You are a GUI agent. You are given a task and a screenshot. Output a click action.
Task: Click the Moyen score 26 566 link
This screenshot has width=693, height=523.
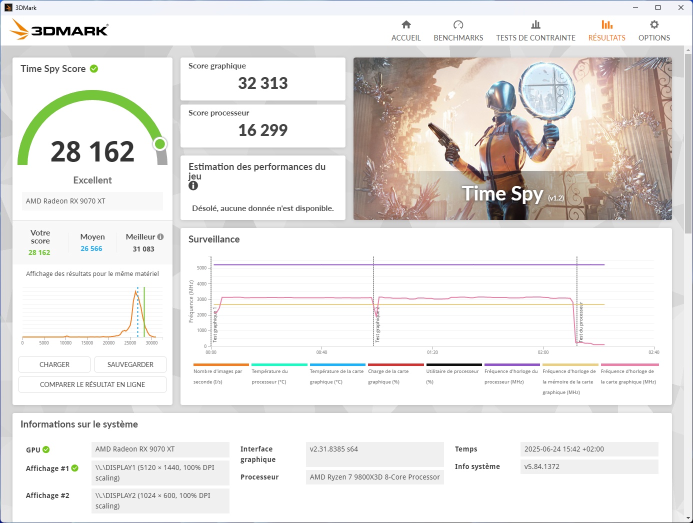(91, 248)
